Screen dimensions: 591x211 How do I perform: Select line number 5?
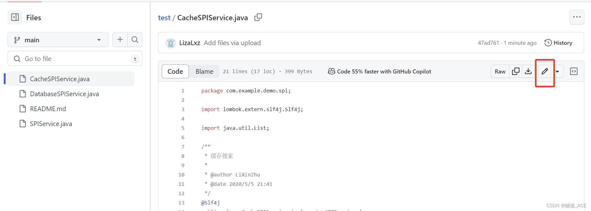(183, 128)
